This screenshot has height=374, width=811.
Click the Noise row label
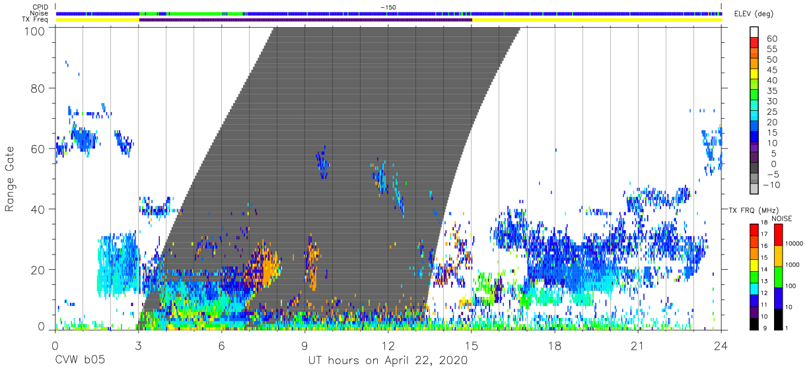click(x=38, y=13)
